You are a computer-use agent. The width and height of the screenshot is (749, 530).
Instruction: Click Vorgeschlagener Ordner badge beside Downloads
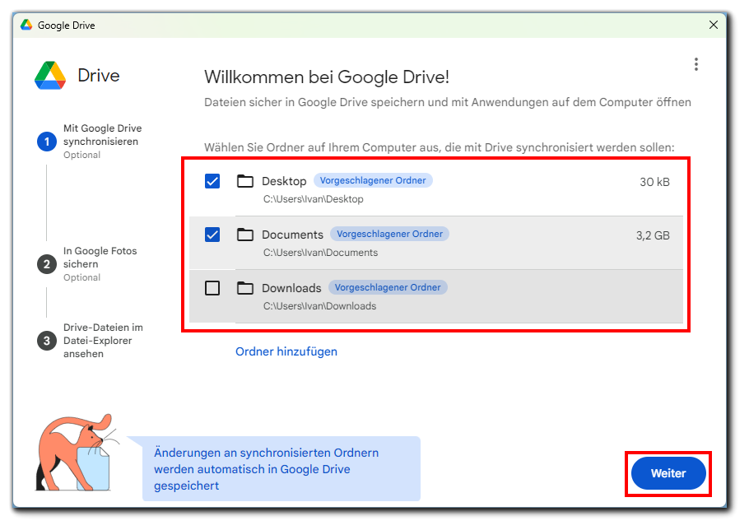coord(388,287)
